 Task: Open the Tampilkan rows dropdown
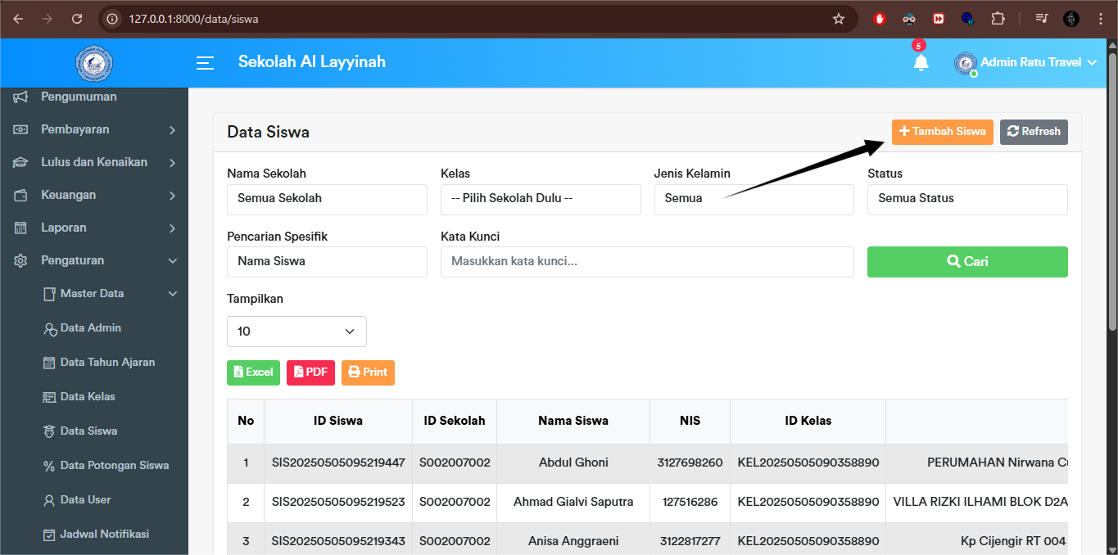pos(296,332)
